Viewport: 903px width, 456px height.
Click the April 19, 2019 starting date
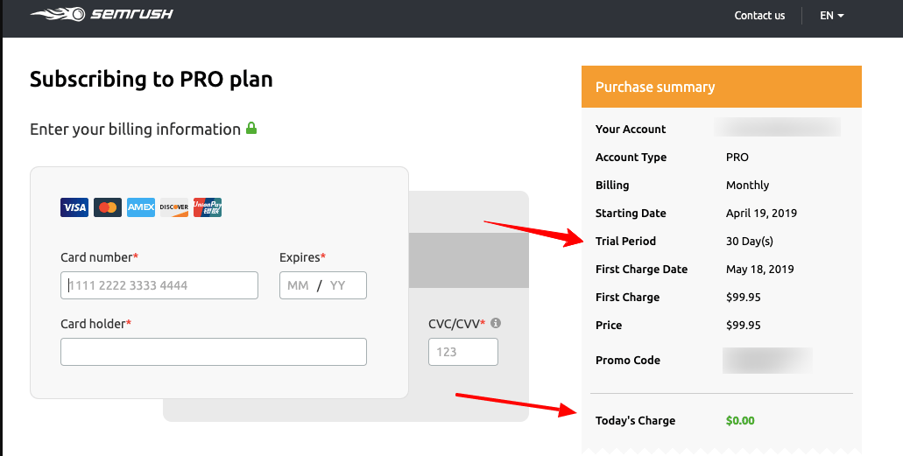tap(761, 213)
